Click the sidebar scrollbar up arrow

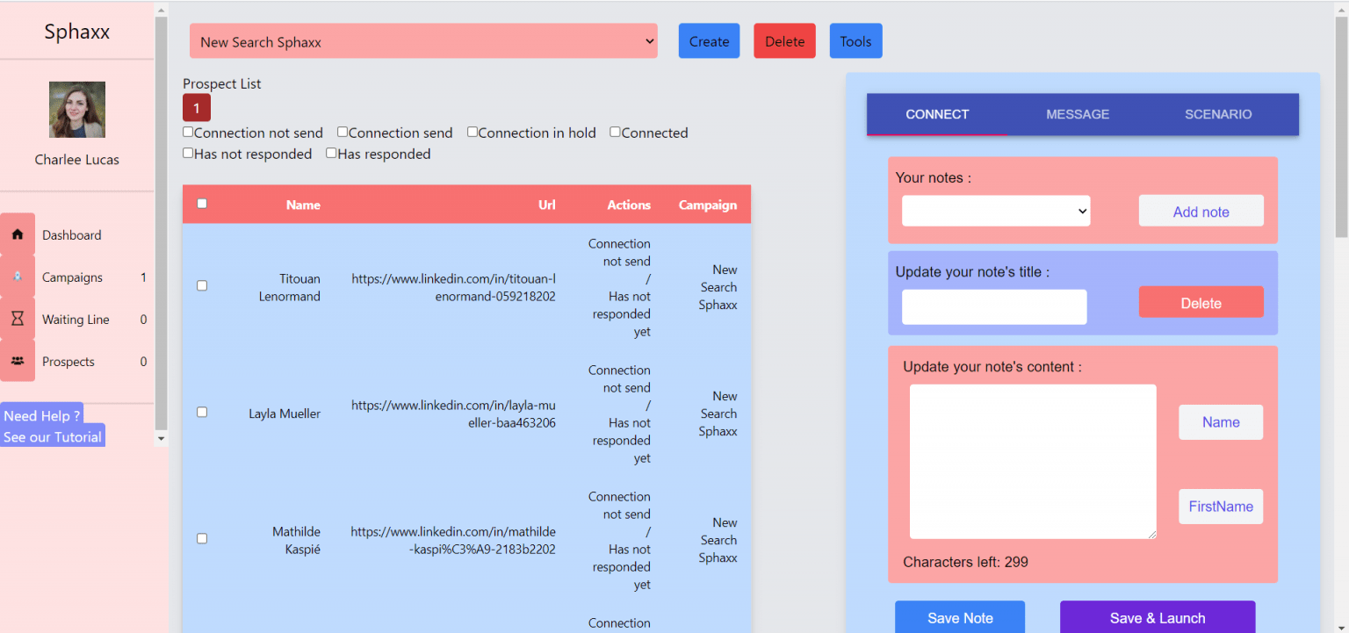tap(161, 9)
